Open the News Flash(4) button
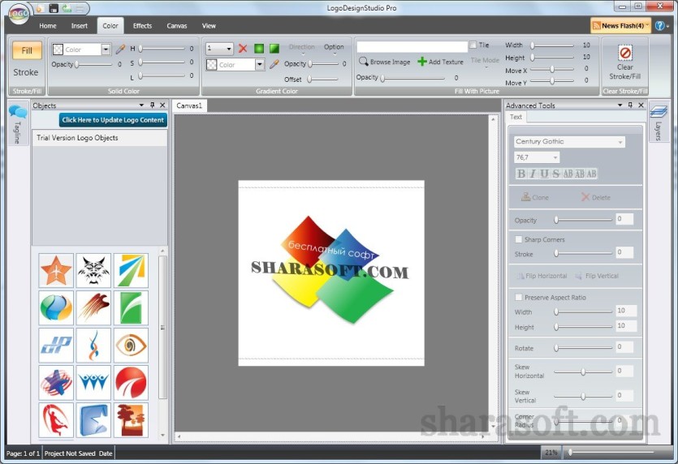The image size is (678, 464). click(x=620, y=26)
